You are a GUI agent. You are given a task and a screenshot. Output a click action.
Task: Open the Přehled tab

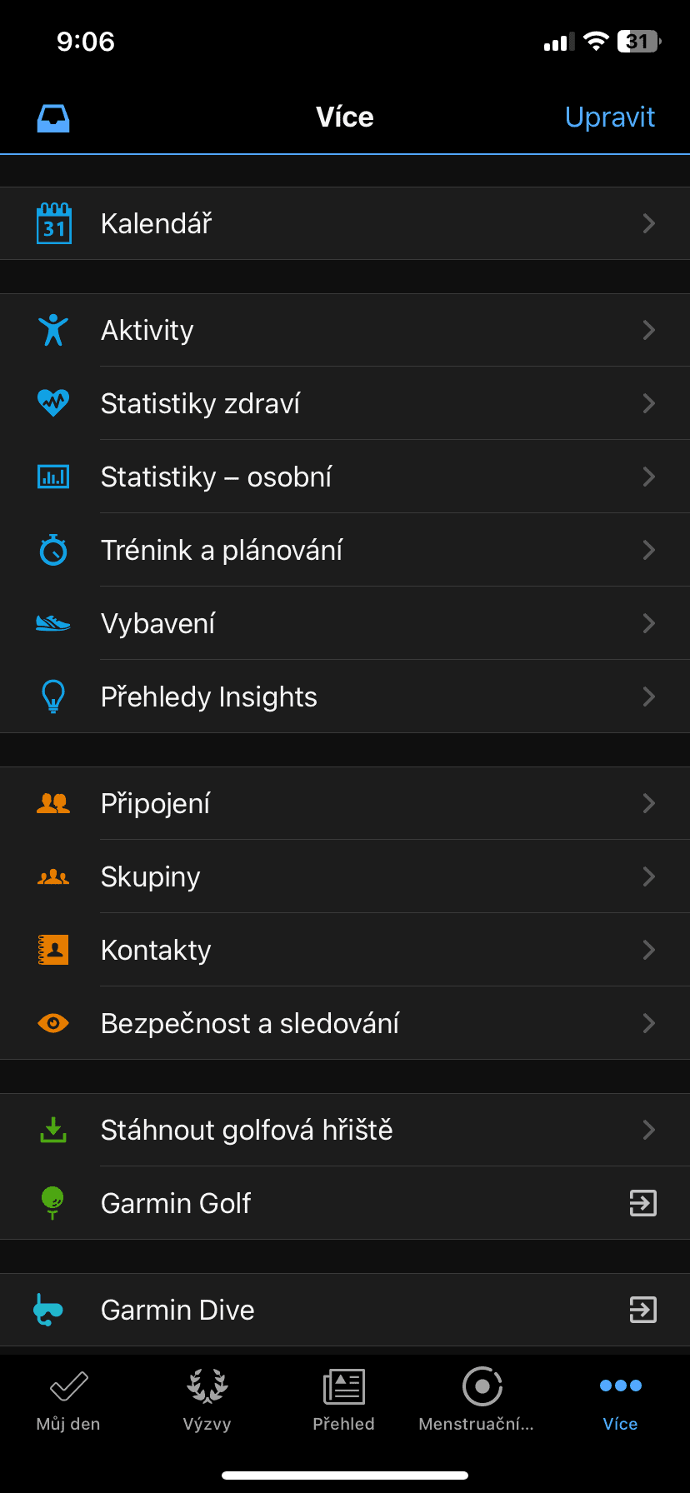[344, 1400]
